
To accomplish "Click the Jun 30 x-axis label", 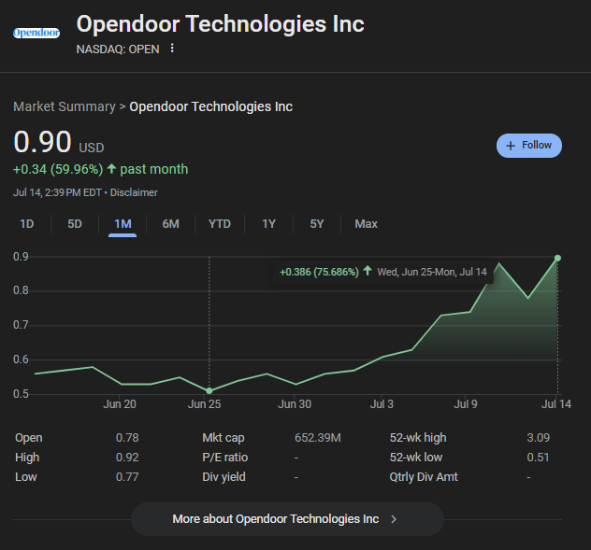I will (295, 404).
